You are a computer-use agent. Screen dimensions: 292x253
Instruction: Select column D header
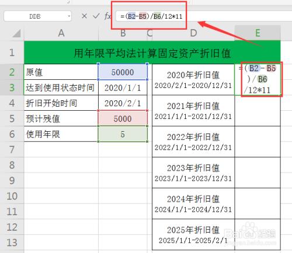193,33
